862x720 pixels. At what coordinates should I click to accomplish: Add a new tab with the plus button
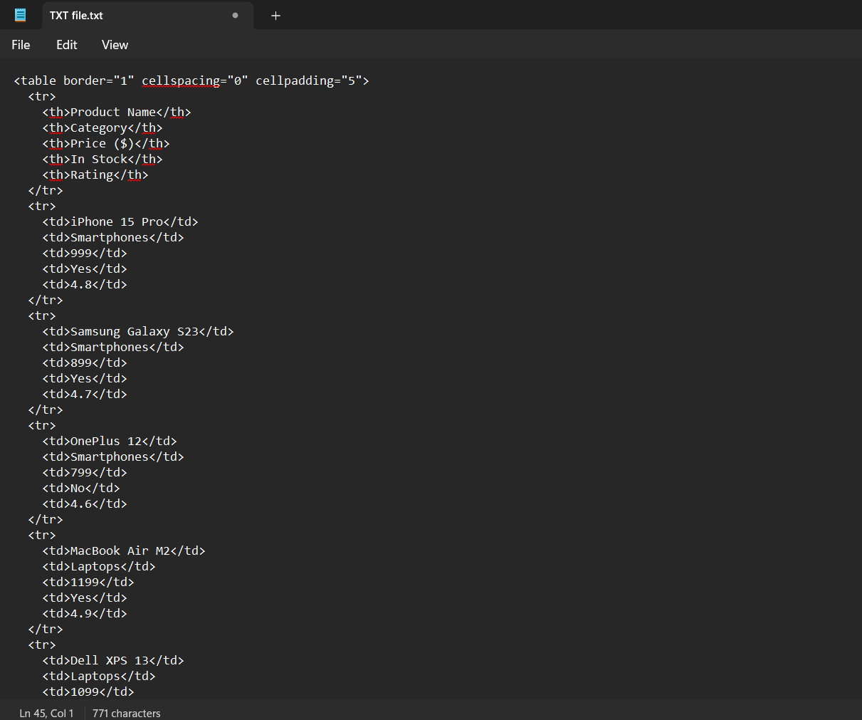pos(276,16)
